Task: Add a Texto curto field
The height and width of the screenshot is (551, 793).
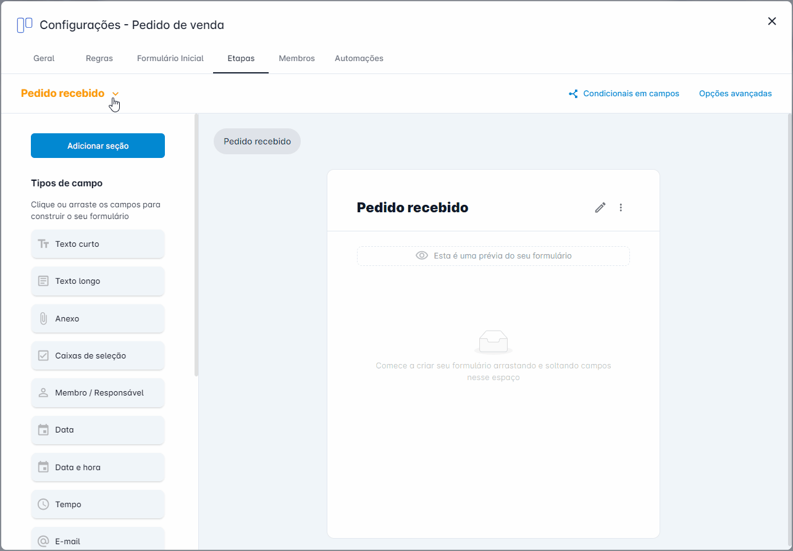Action: coord(98,244)
